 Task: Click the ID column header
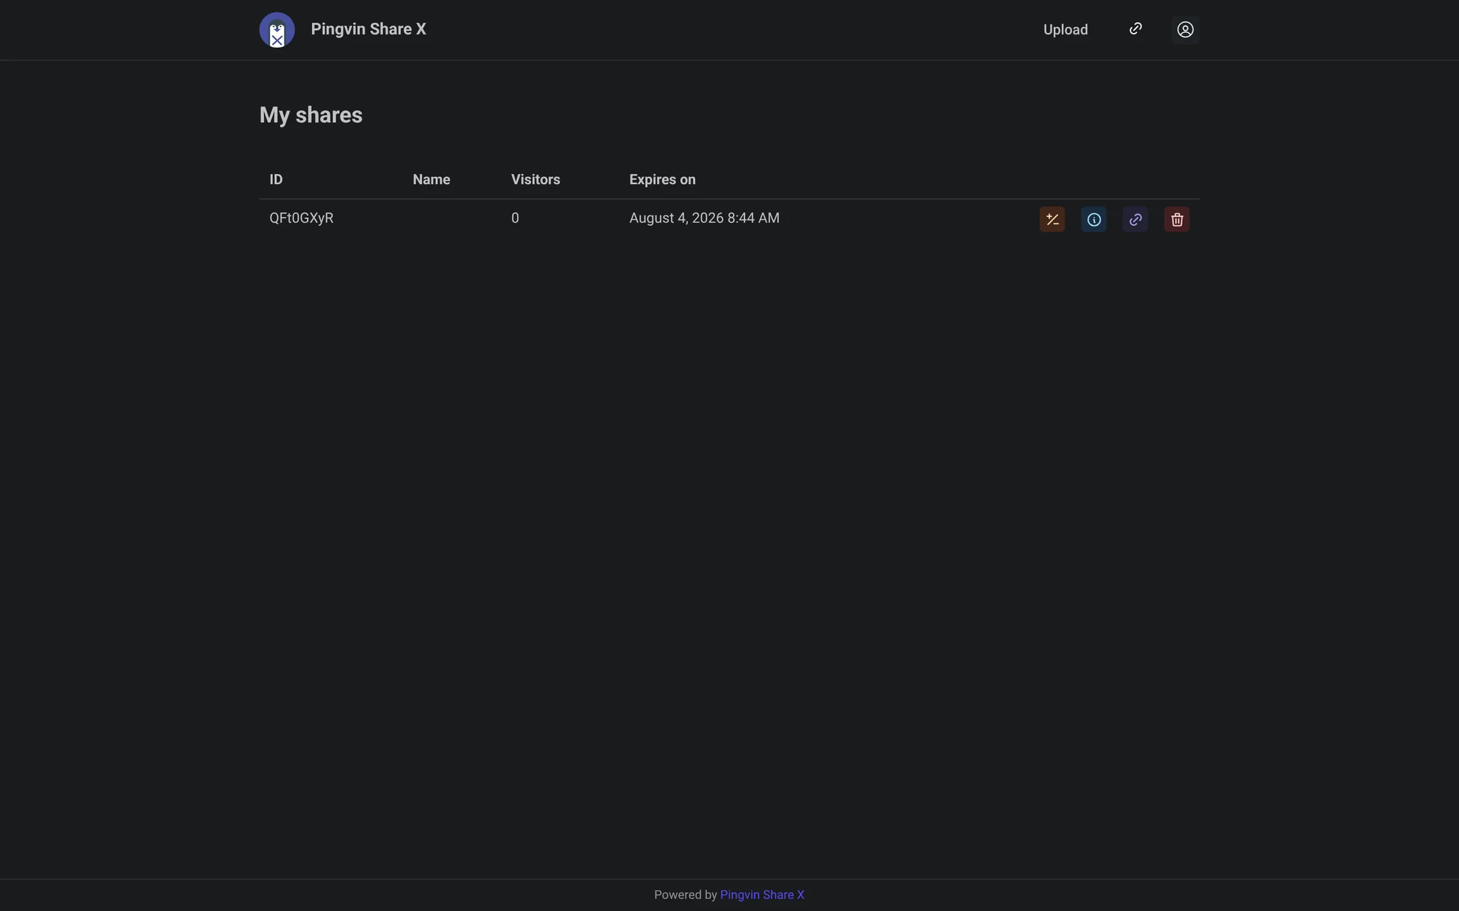click(x=276, y=180)
